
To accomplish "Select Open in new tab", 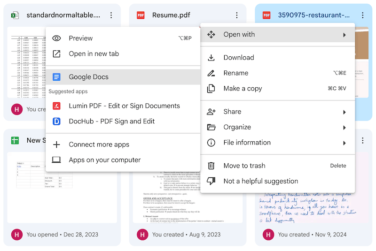I will [123, 54].
